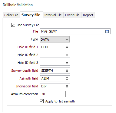Select the Survey File tab
Screen dimensions: 116x113
coord(31,15)
